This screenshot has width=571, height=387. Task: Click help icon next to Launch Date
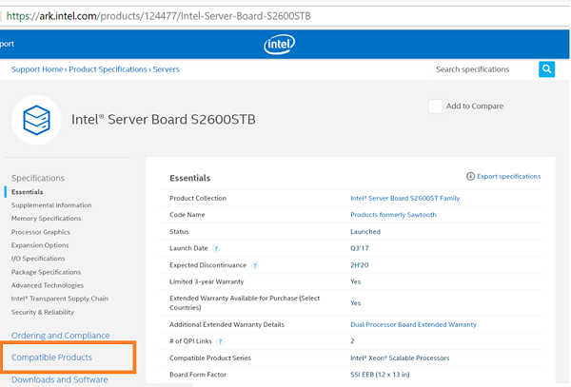[216, 247]
